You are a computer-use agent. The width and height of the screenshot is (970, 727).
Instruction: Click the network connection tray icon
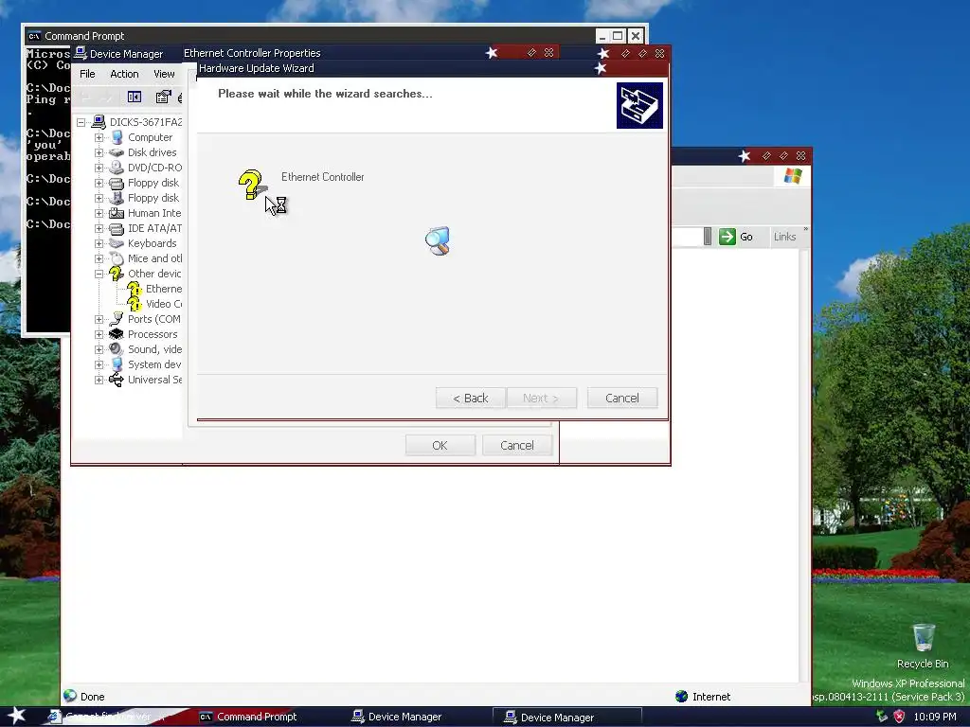882,717
